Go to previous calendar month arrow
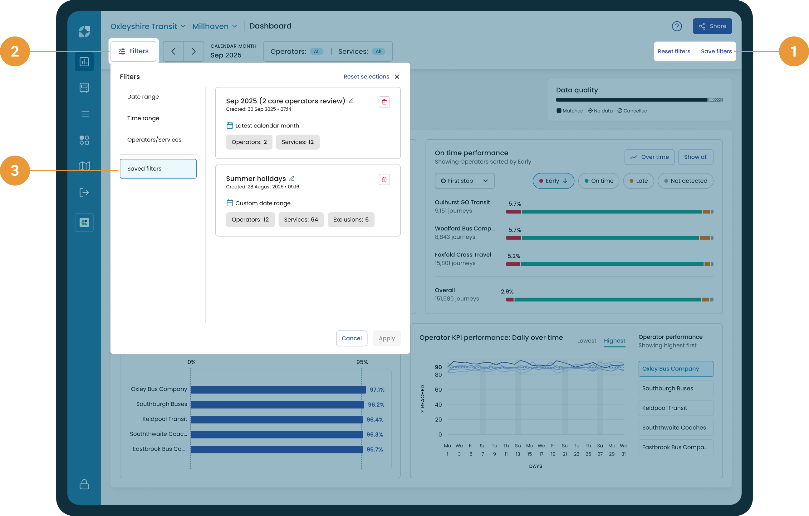 click(x=173, y=51)
